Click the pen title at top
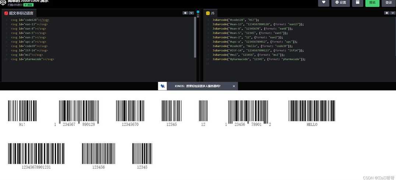Screen dimensions: 396x180 coord(28,1)
